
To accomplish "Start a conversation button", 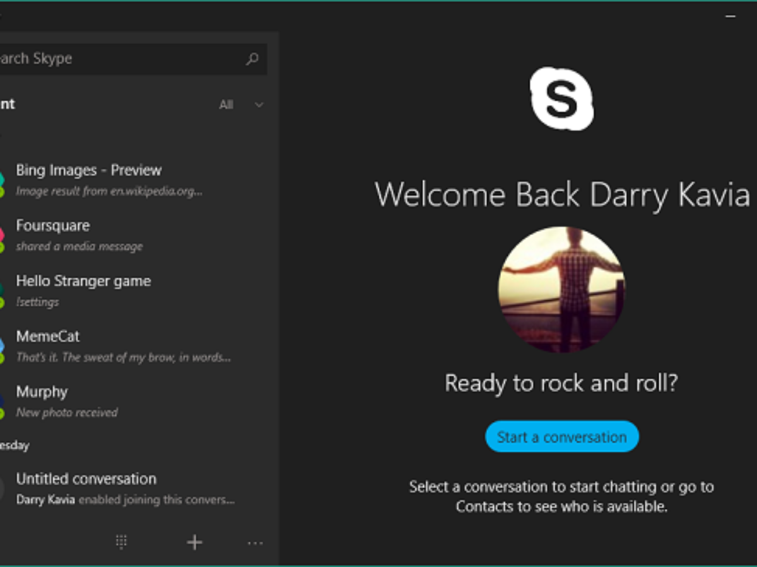I will [562, 437].
